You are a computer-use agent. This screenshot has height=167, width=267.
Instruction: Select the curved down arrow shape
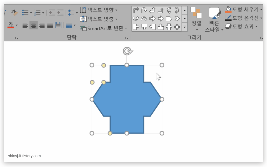pyautogui.click(x=144, y=19)
